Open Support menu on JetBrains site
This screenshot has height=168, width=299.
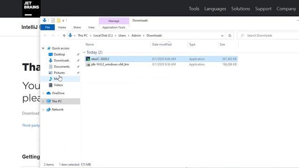click(x=263, y=9)
